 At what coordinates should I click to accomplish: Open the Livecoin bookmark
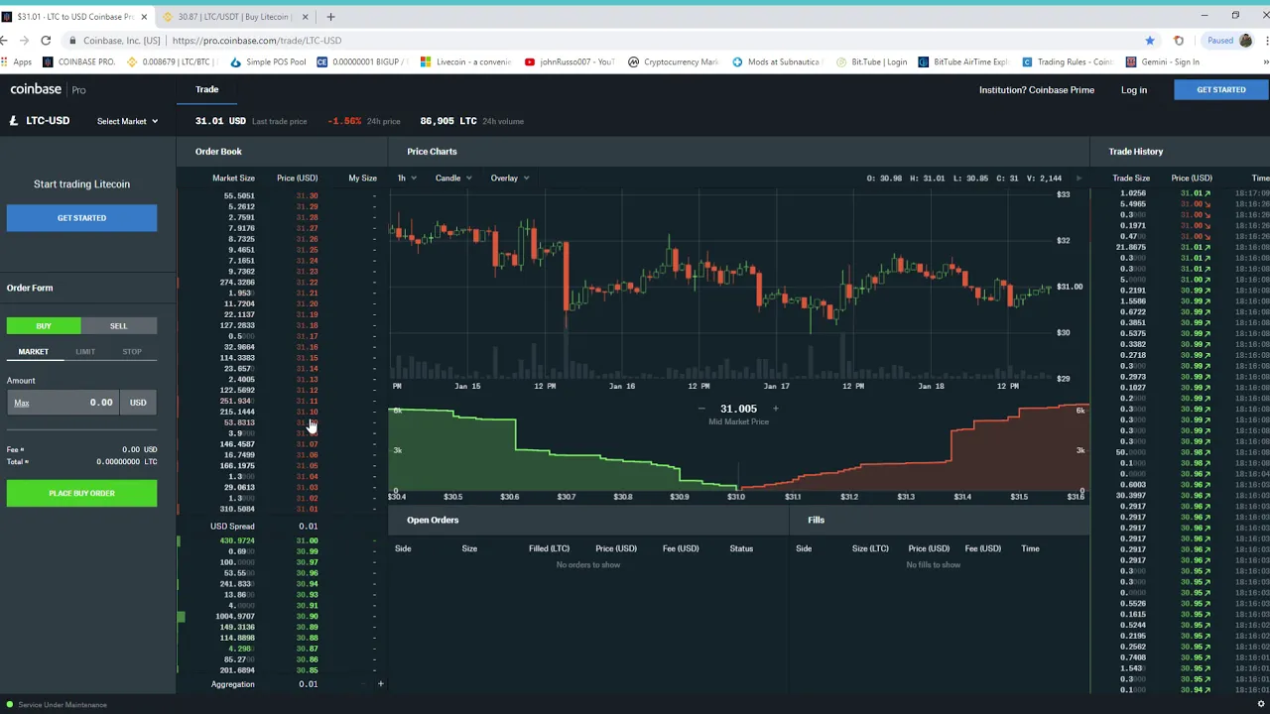point(465,61)
